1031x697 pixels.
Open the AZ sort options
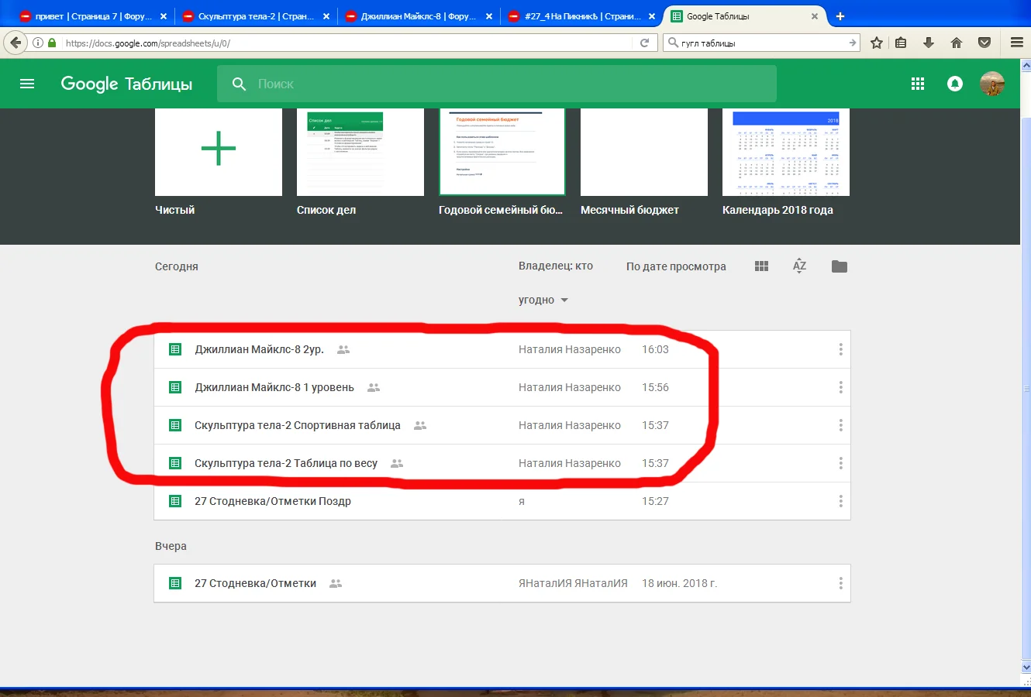click(799, 266)
